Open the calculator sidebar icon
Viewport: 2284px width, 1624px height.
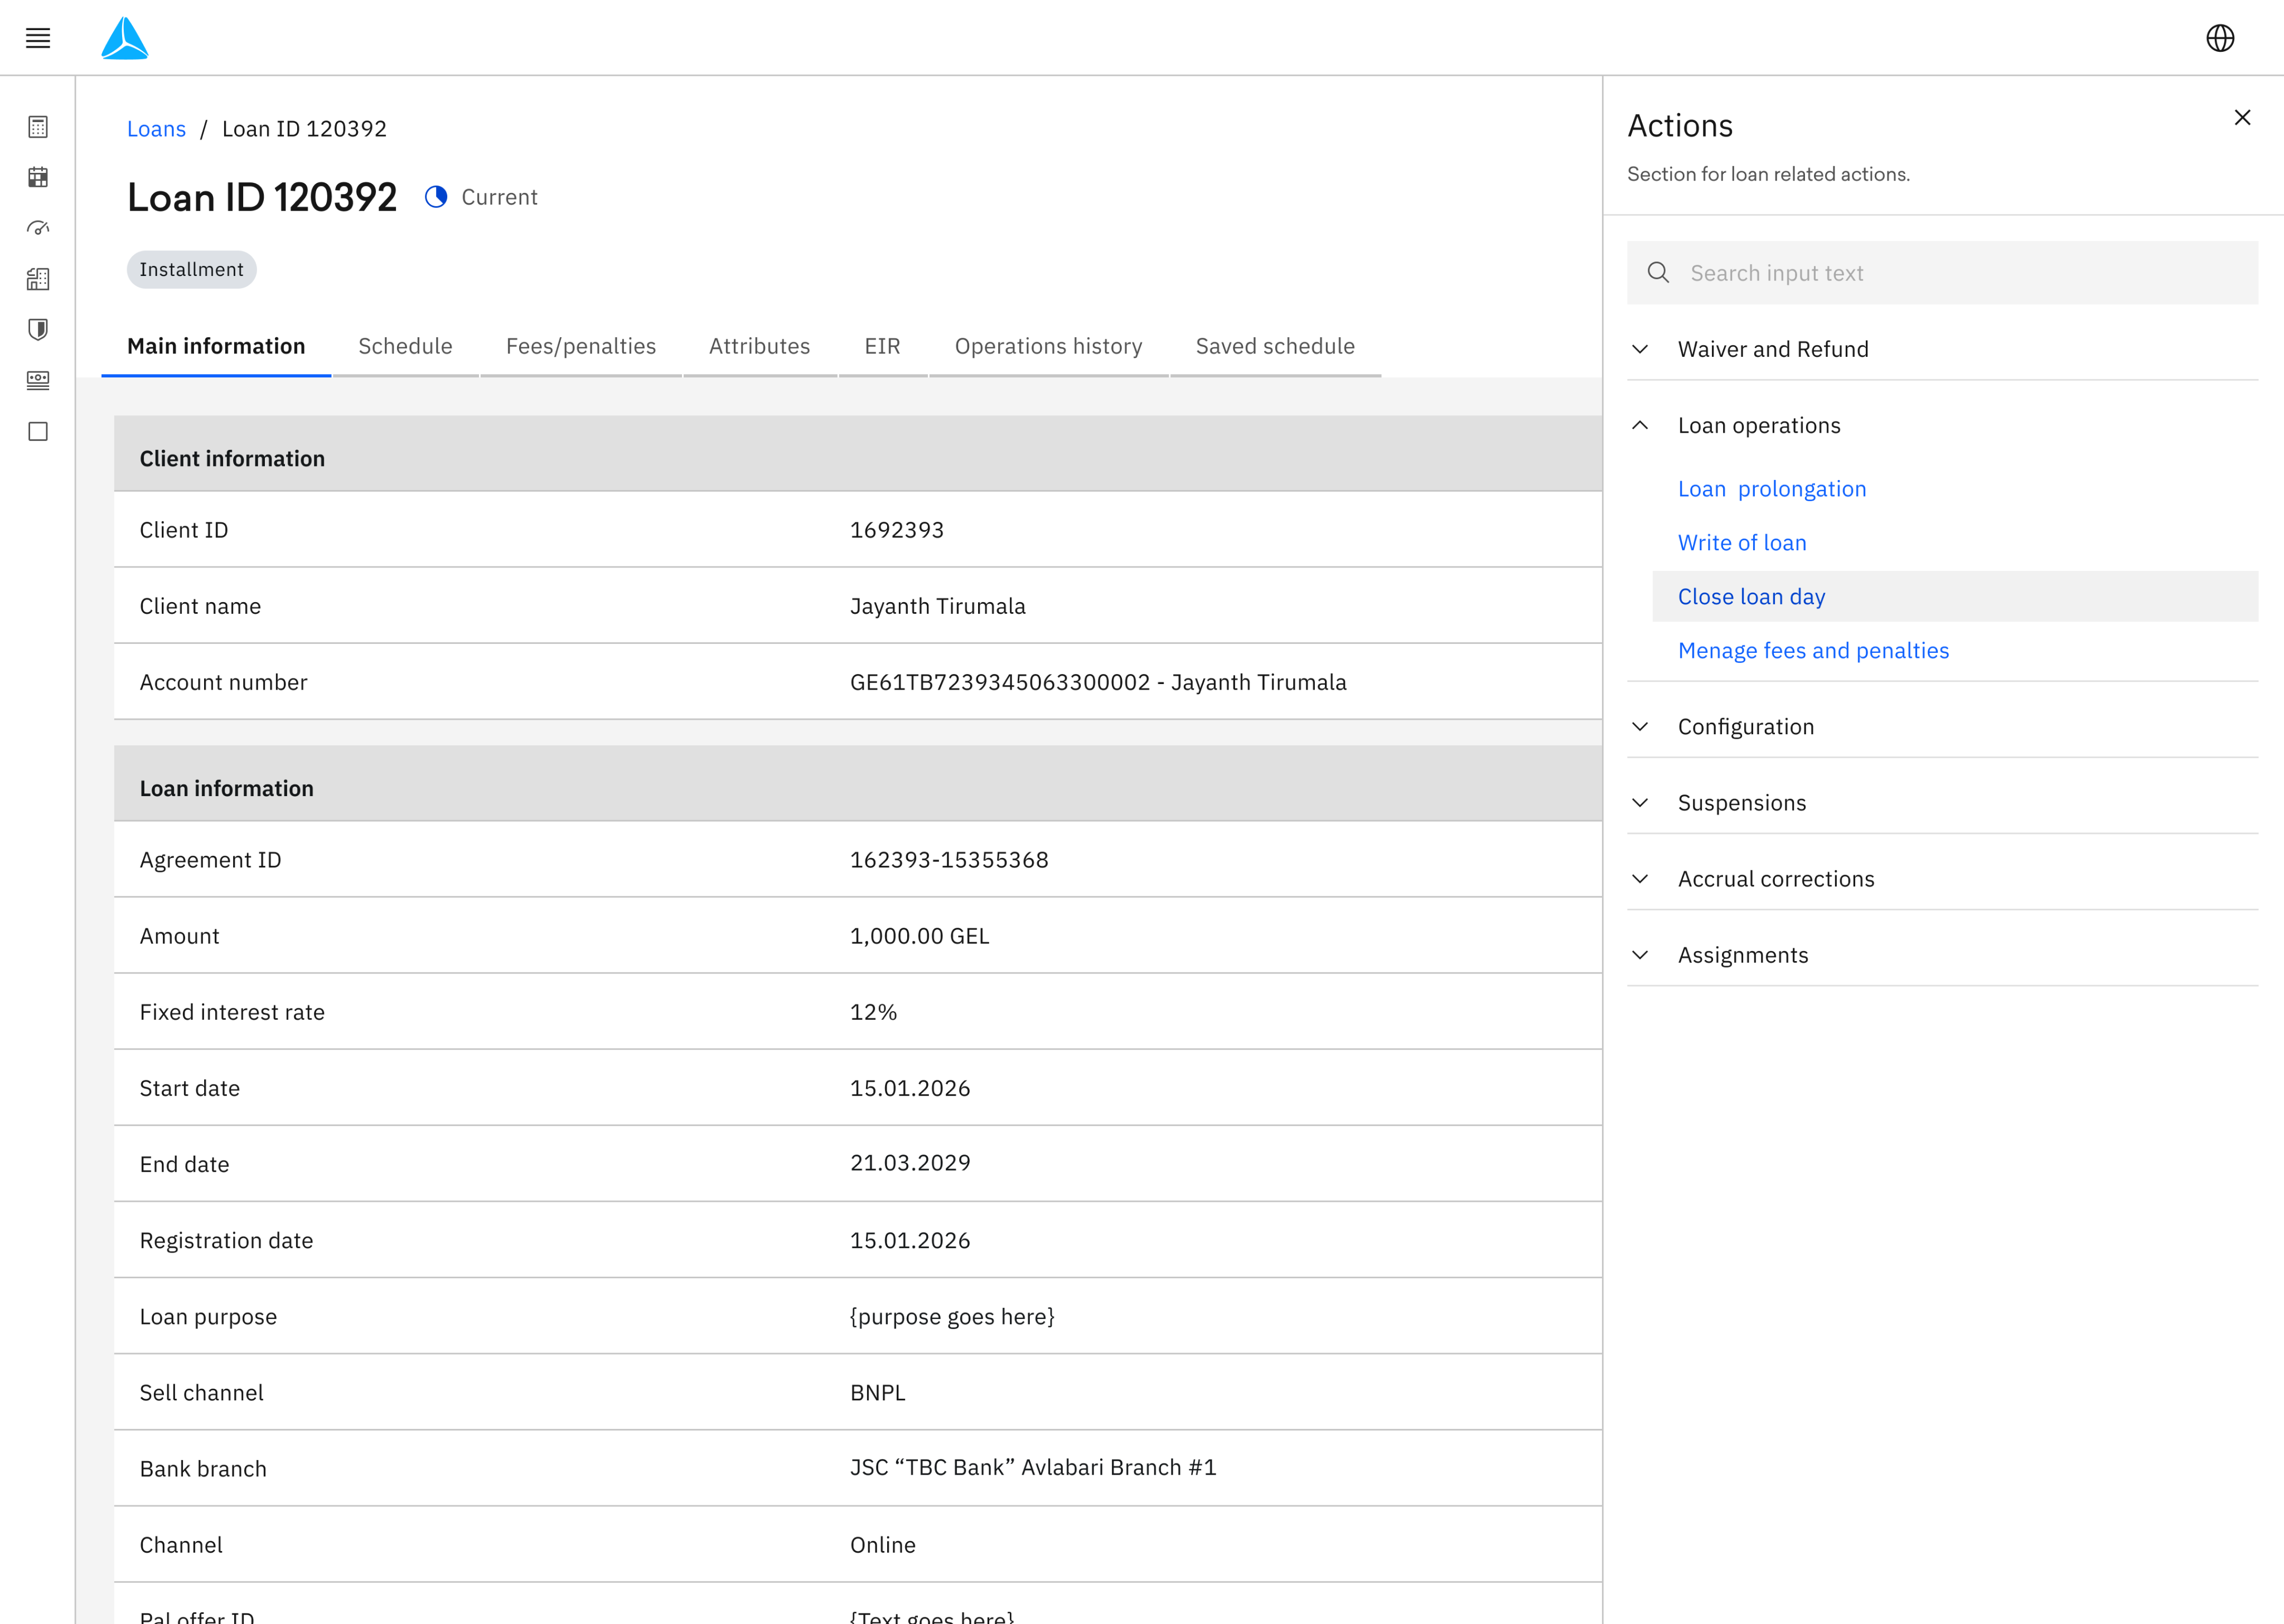pos(38,127)
